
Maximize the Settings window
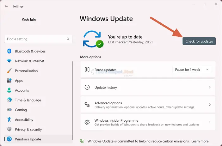[205, 4]
